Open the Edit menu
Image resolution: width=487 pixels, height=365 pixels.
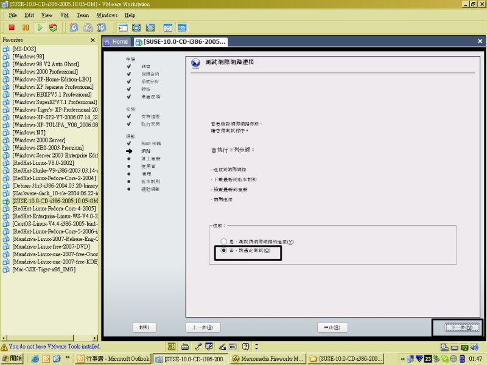coord(29,15)
